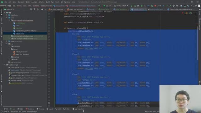Collapse the res folder
The height and width of the screenshot is (113, 201).
coord(7,44)
